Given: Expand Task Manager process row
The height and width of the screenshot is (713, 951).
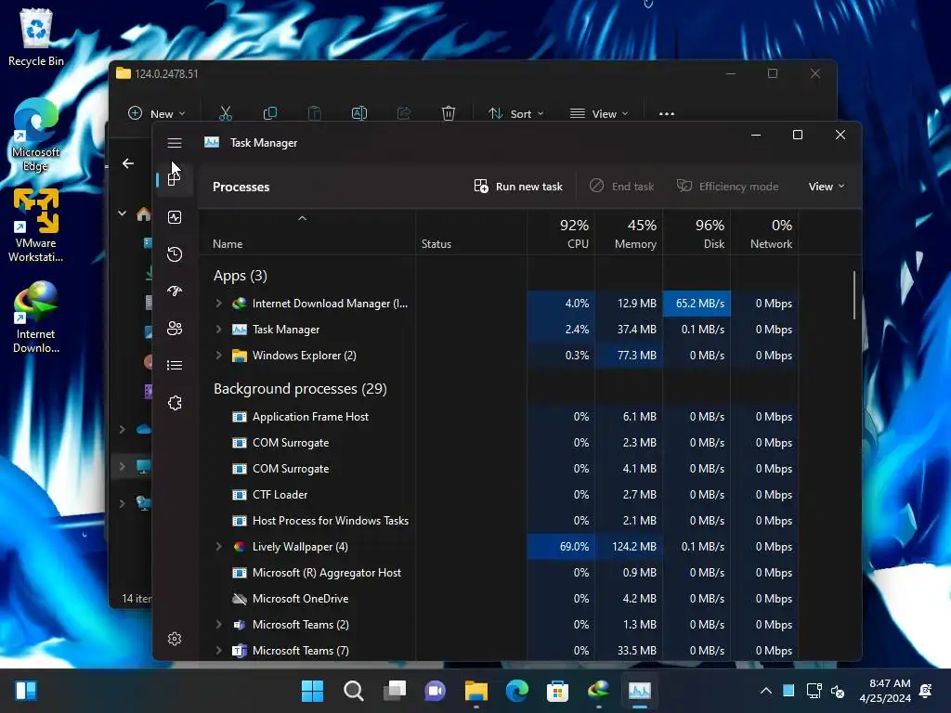Looking at the screenshot, I should click(x=218, y=330).
